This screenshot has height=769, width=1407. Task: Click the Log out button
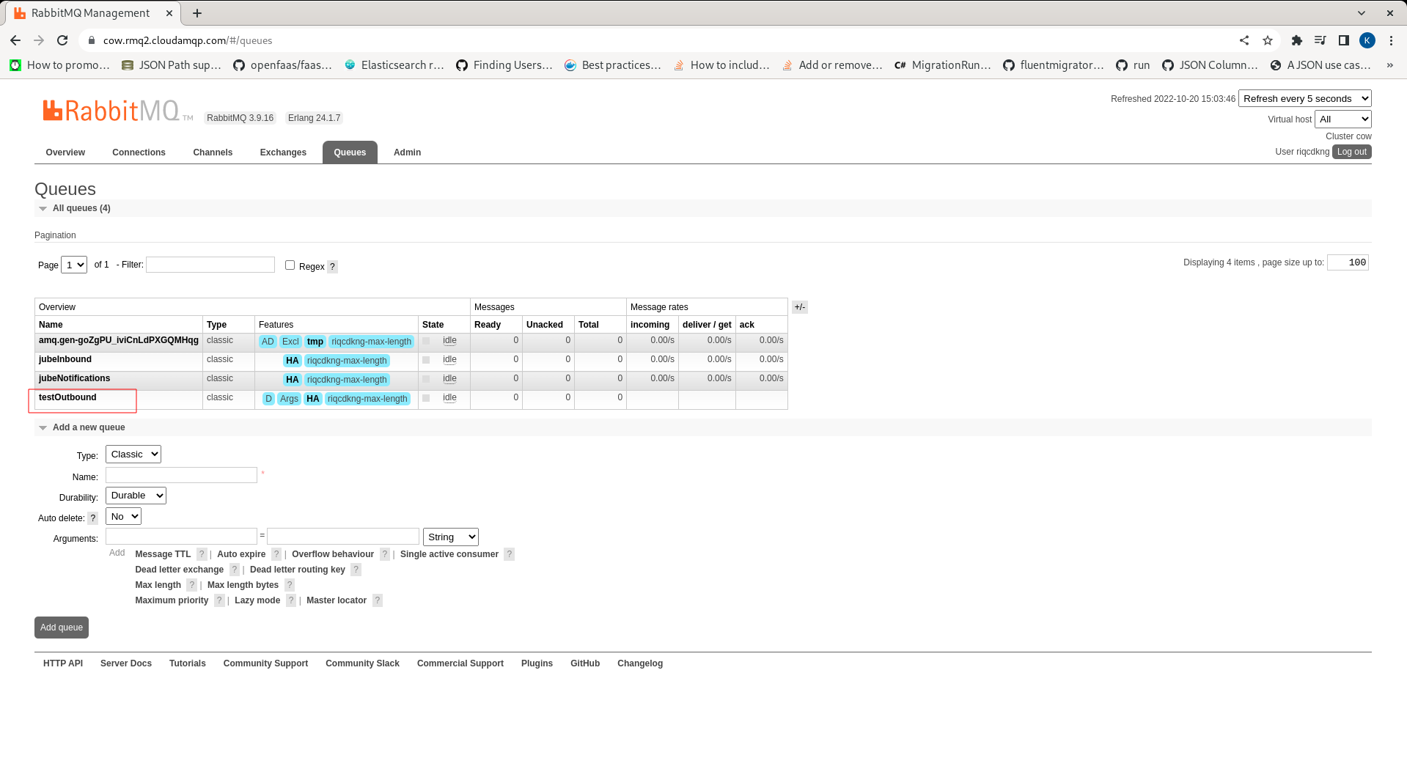[1352, 152]
